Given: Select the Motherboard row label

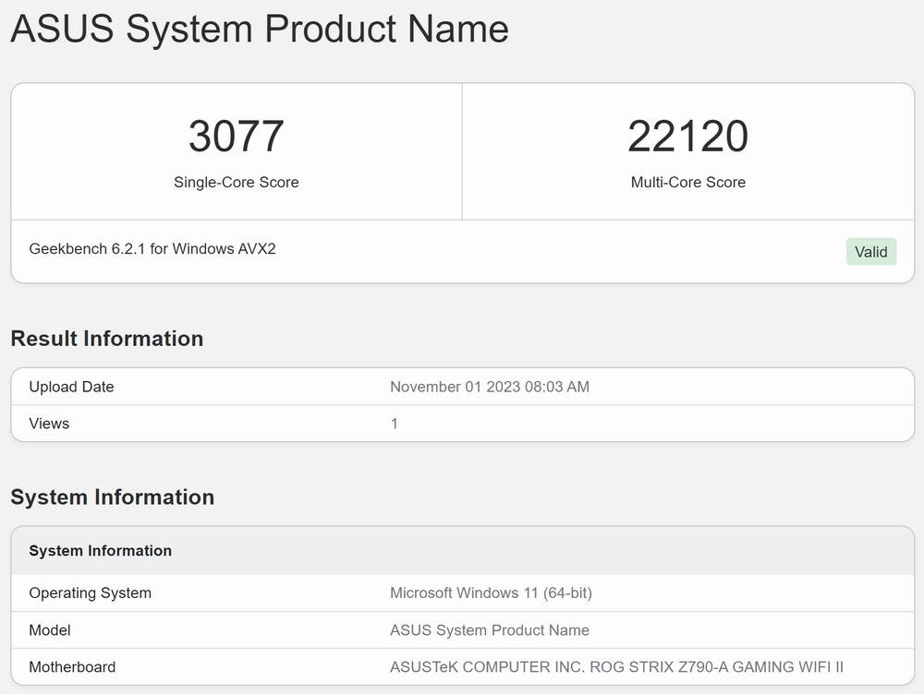Looking at the screenshot, I should [72, 667].
